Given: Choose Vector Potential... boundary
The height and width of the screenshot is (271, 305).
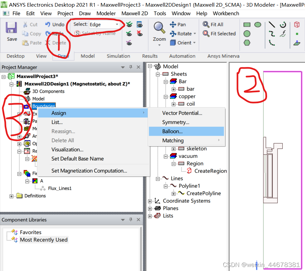Looking at the screenshot, I should (x=186, y=113).
